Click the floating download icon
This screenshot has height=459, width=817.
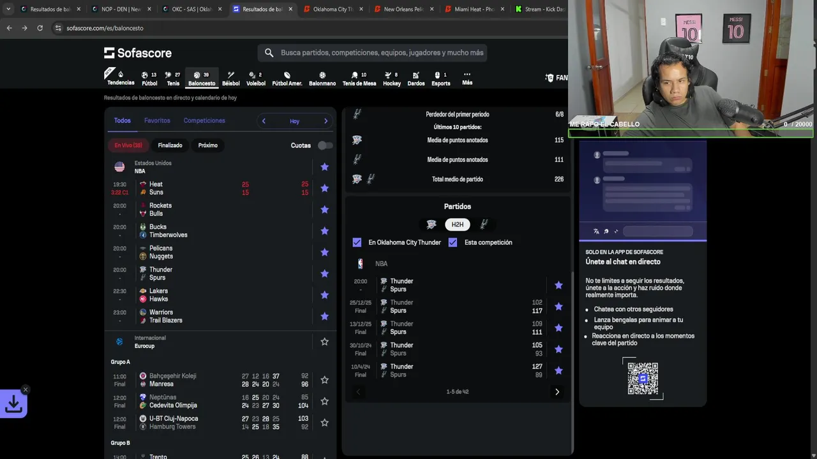coord(13,404)
